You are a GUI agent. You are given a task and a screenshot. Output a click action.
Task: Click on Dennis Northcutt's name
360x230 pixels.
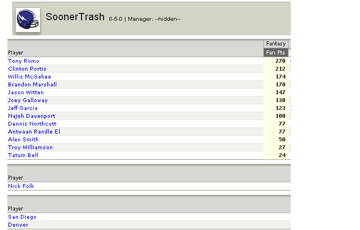coord(32,124)
